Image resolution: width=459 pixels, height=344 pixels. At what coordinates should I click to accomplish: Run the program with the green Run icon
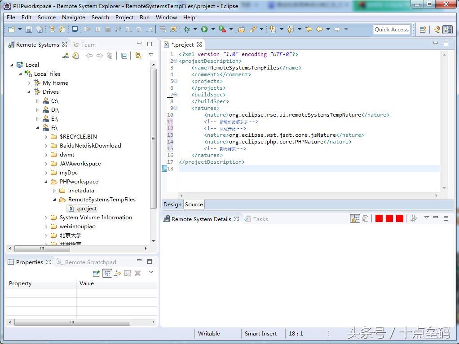click(205, 30)
